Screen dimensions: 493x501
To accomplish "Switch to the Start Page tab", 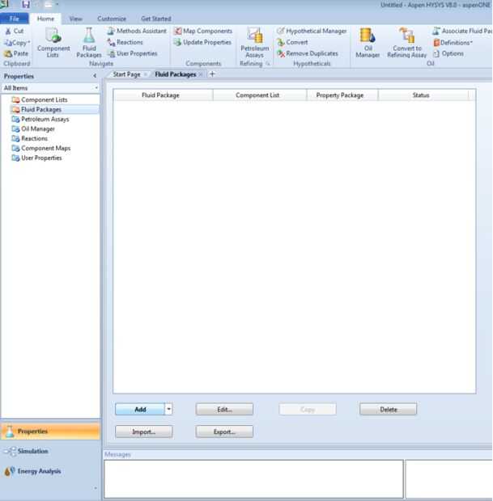I will point(127,74).
